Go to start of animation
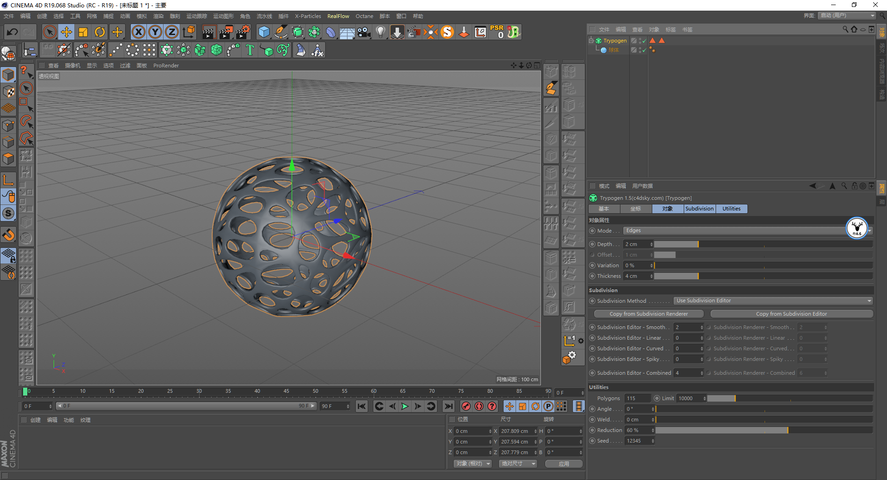Image resolution: width=887 pixels, height=480 pixels. coord(362,406)
